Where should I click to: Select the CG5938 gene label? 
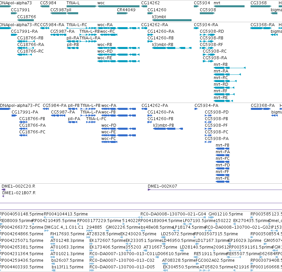coord(208,10)
